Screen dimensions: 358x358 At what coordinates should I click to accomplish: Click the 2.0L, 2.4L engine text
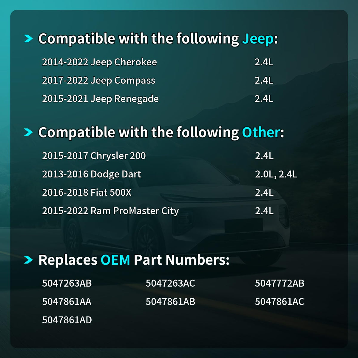point(276,174)
